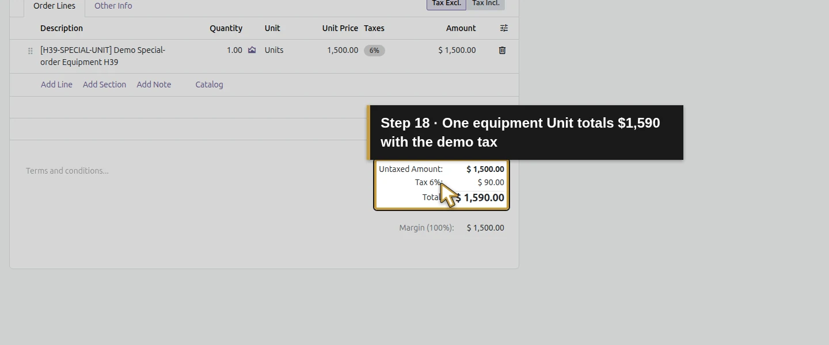Click the total $ 1,590.00
Screen dimensions: 829x345
[480, 198]
